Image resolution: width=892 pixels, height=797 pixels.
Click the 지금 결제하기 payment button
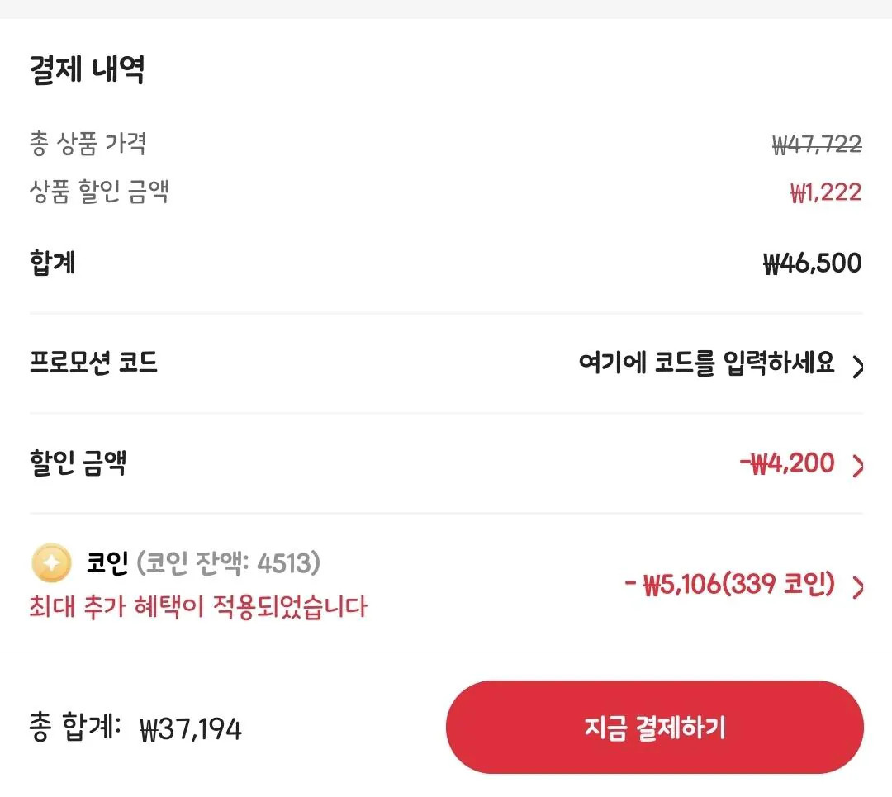[655, 727]
